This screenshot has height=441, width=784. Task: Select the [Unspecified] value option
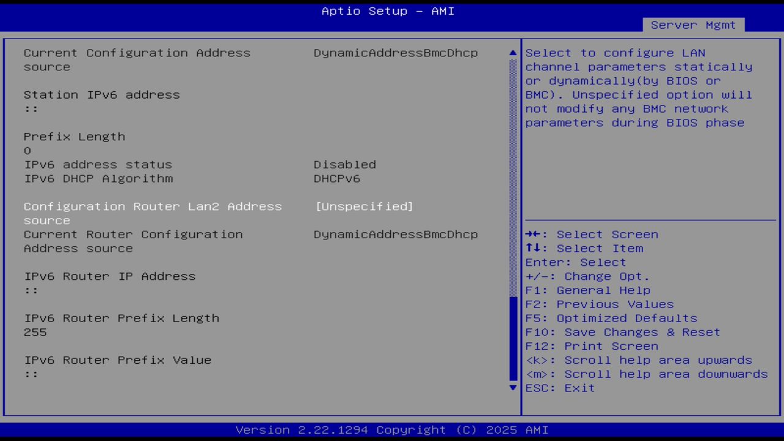[364, 206]
